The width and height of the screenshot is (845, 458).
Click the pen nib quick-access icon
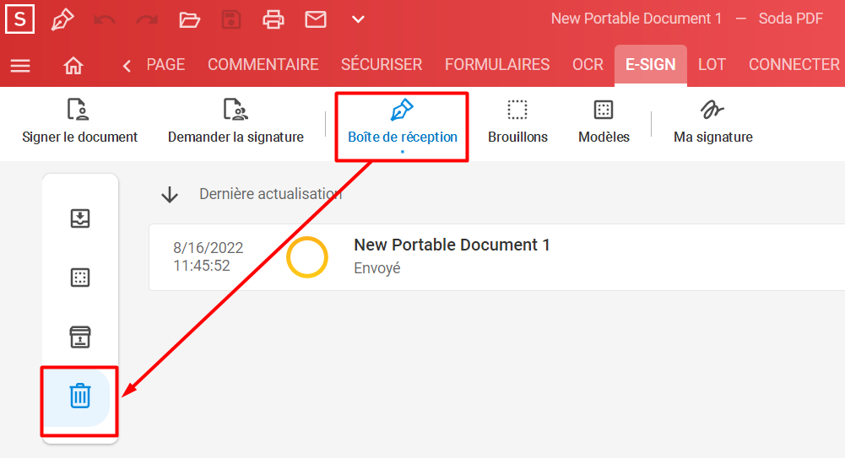62,20
